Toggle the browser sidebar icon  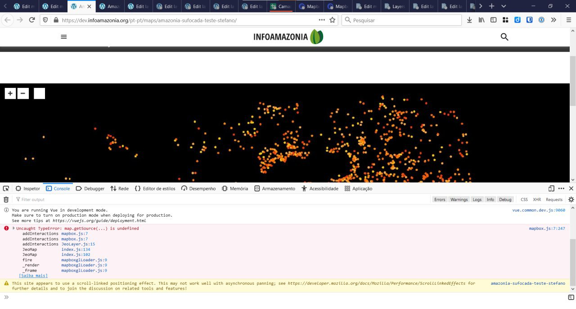coord(493,20)
